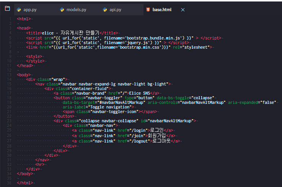The image size is (282, 187).
Task: Click id="navbarNavAltMarkup" on line 23
Action: pos(167,121)
